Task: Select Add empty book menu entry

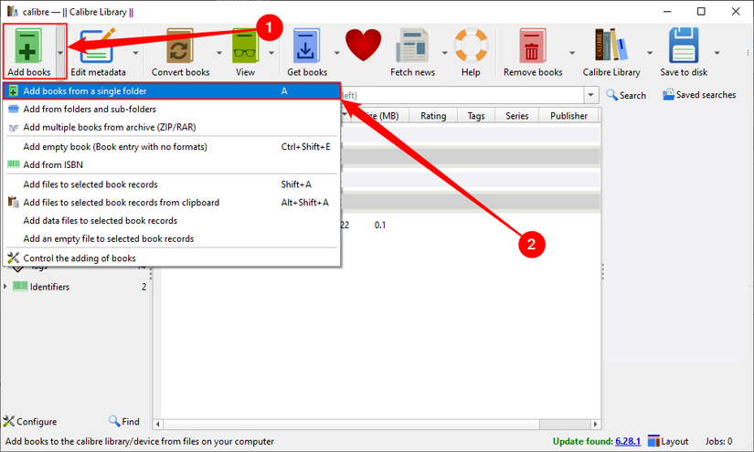Action: click(x=172, y=146)
